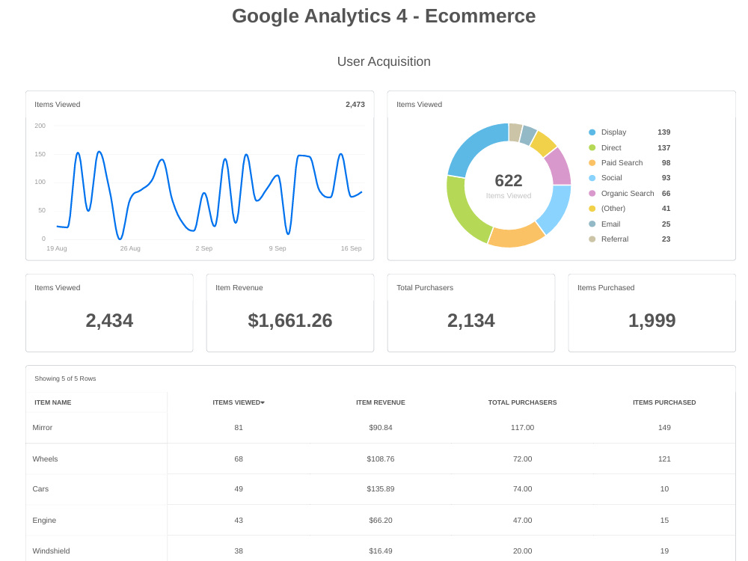Sort by ITEMS VIEWED column header

239,402
